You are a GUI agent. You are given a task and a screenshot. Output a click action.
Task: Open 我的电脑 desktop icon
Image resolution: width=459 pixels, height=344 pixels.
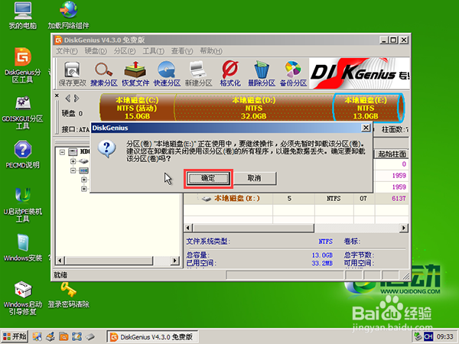click(22, 15)
